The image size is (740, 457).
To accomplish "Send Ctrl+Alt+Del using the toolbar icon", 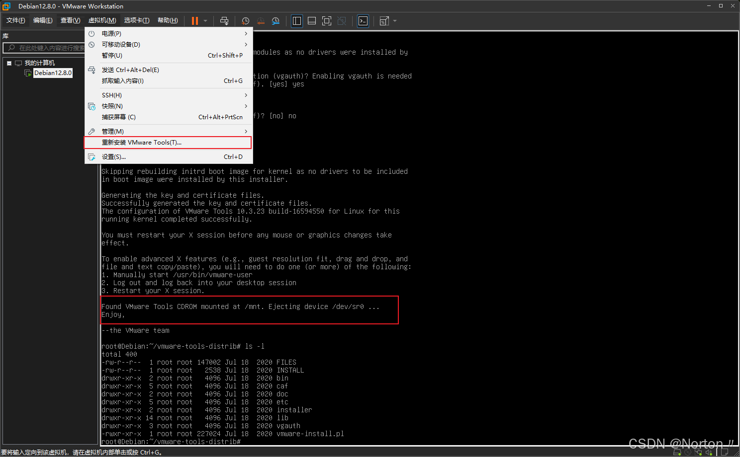I will click(x=224, y=21).
